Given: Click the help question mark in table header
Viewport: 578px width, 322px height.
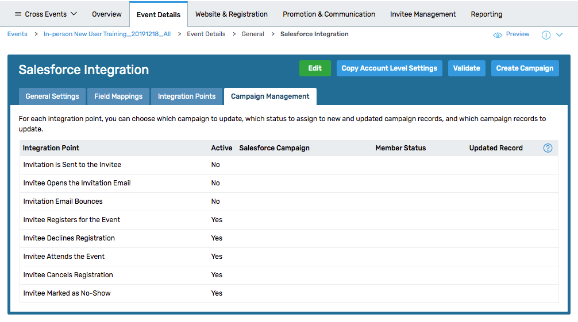Looking at the screenshot, I should coord(548,148).
